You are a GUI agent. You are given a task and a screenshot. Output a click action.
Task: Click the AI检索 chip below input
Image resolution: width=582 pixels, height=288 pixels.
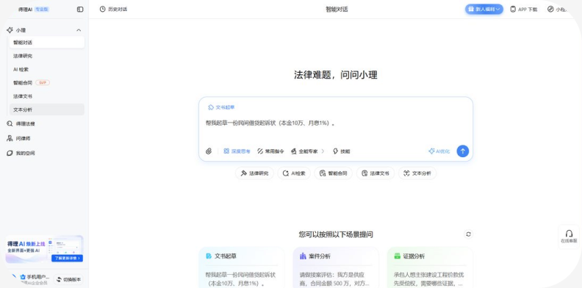coord(294,173)
